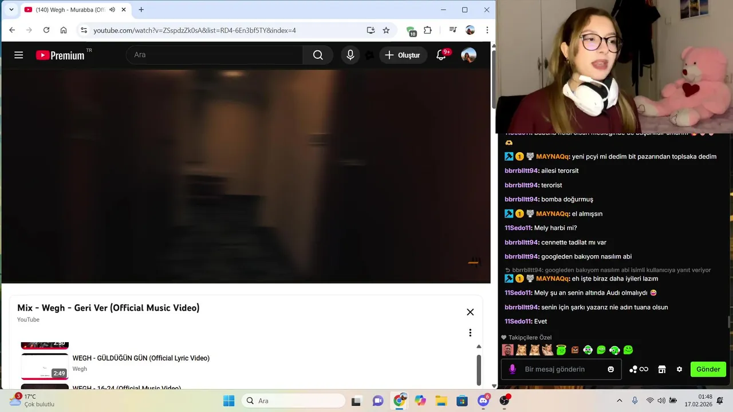Open the channel points icon

coord(639,369)
